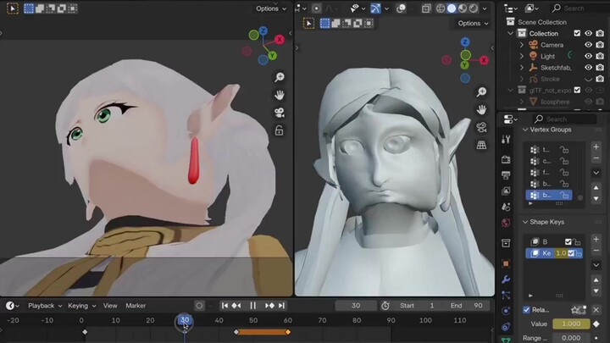The height and width of the screenshot is (343, 610).
Task: Open the Modifiers wrench tab
Action: tap(506, 279)
